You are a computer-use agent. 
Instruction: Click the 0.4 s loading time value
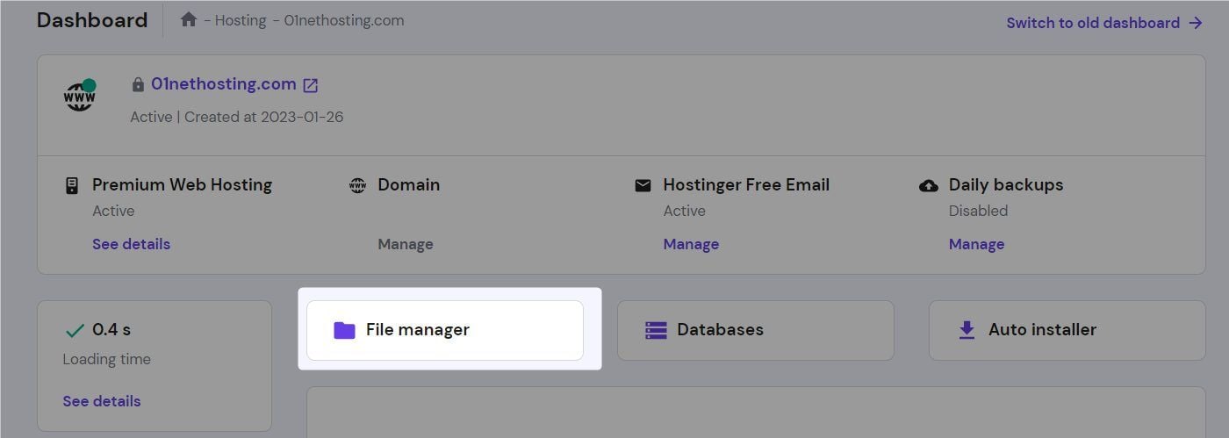pos(111,330)
